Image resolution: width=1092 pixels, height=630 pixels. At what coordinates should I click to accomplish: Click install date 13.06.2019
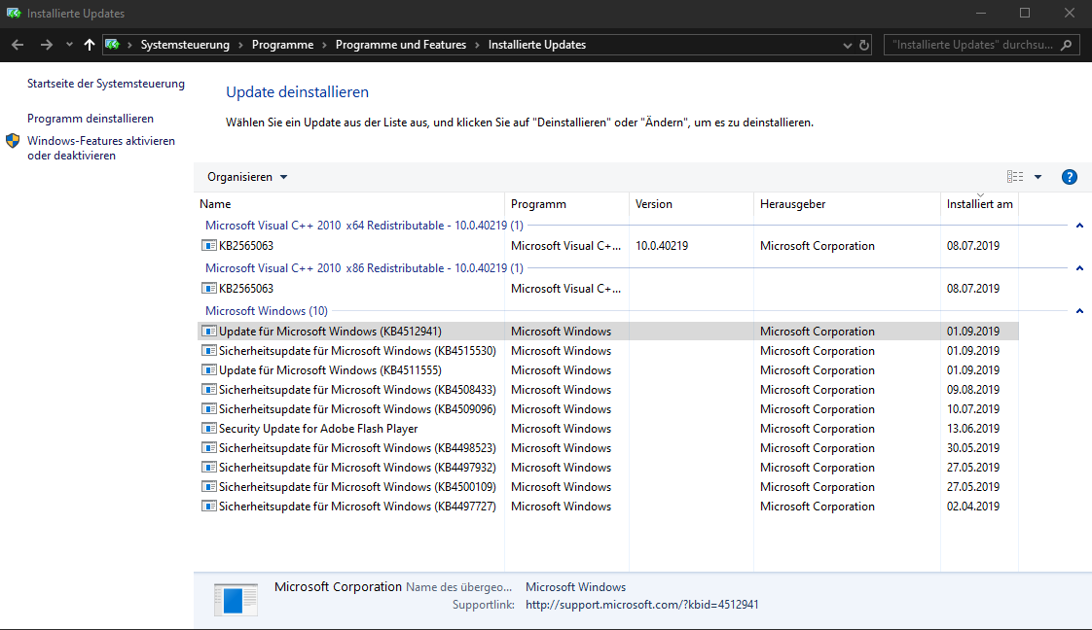973,429
